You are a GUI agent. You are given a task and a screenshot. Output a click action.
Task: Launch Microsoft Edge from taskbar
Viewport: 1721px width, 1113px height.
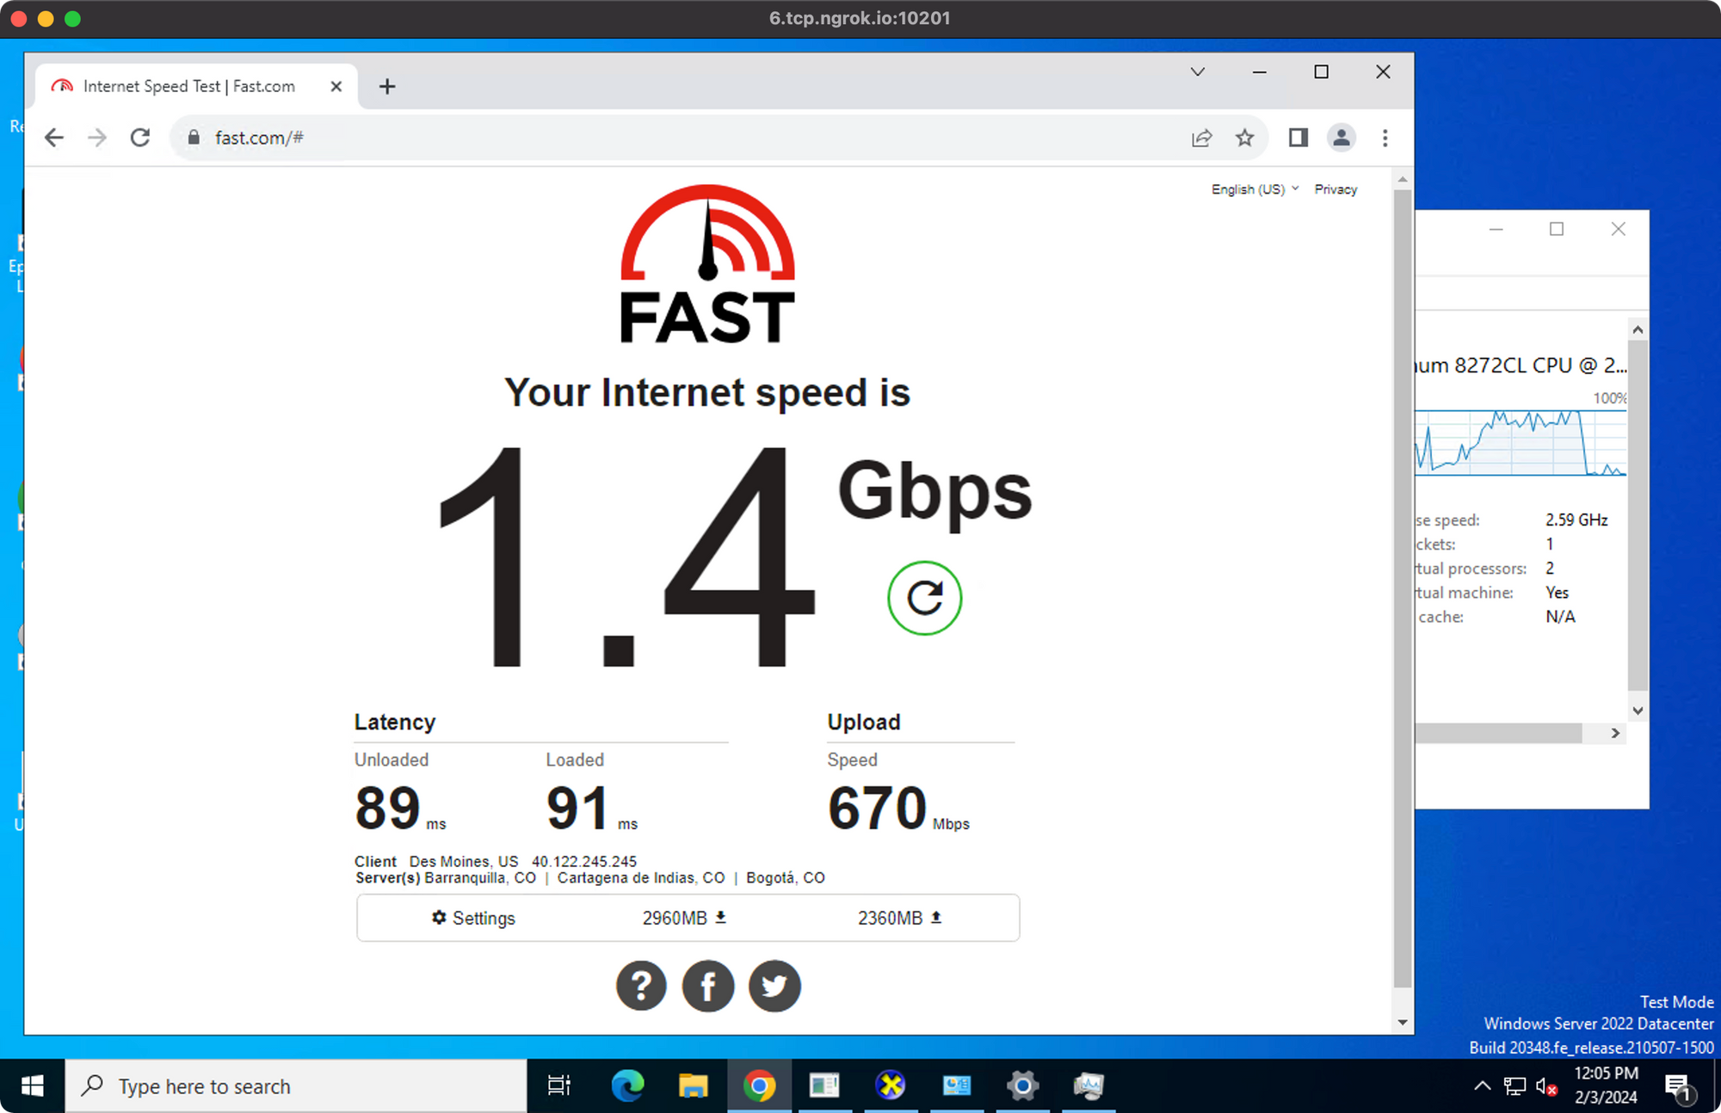tap(627, 1086)
